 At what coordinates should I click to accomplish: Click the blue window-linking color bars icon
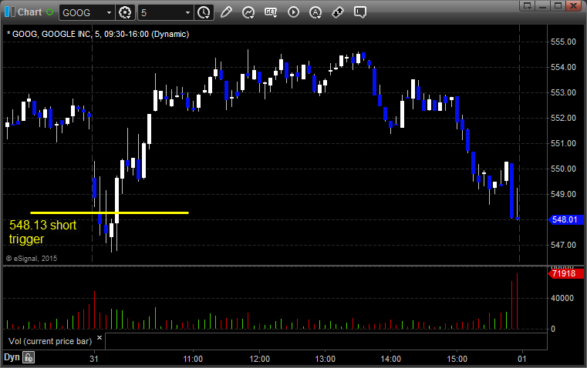10,12
